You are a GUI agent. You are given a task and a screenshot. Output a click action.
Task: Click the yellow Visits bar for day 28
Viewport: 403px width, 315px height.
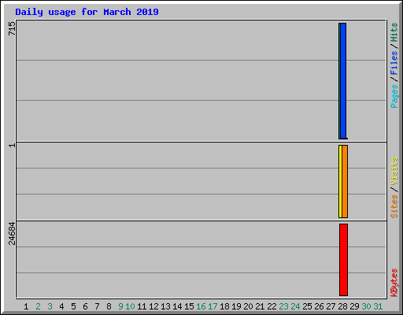click(x=340, y=181)
